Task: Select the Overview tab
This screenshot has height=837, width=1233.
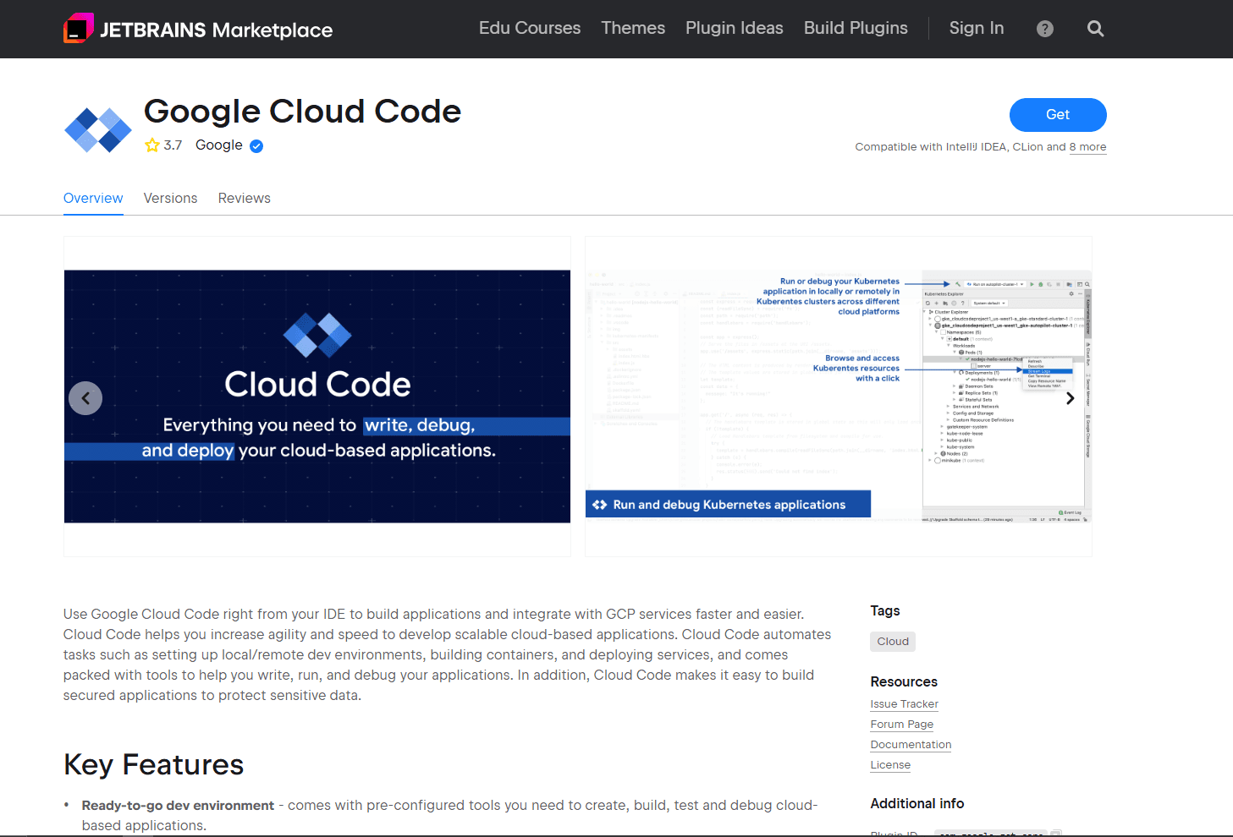Action: pos(93,198)
